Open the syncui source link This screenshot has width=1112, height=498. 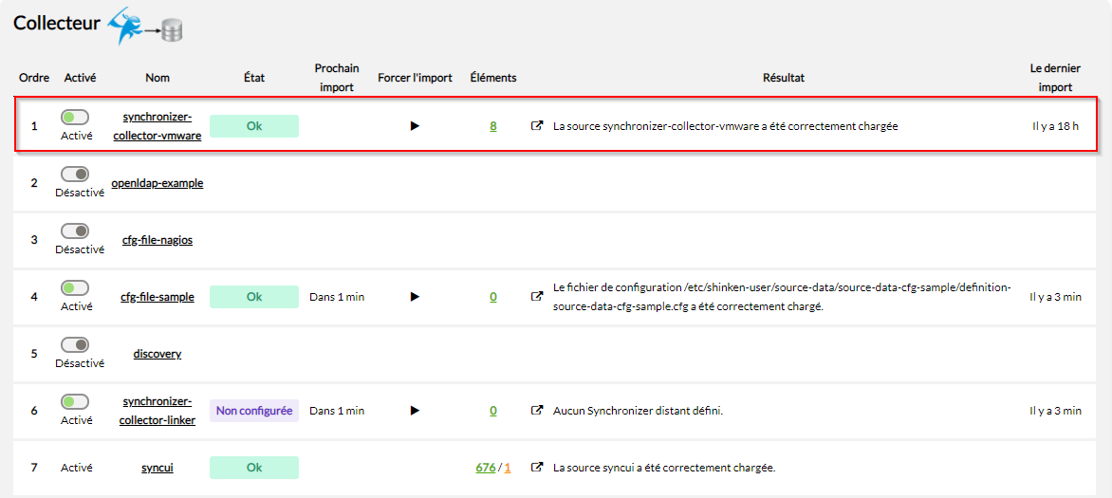click(158, 468)
